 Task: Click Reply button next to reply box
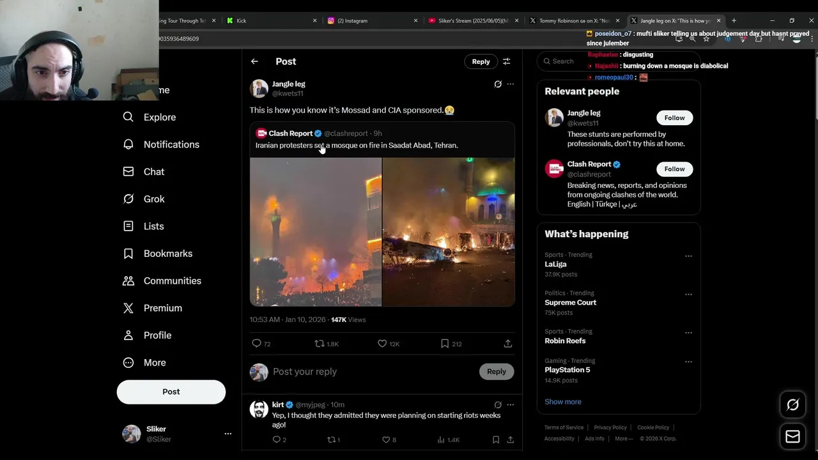pyautogui.click(x=497, y=371)
